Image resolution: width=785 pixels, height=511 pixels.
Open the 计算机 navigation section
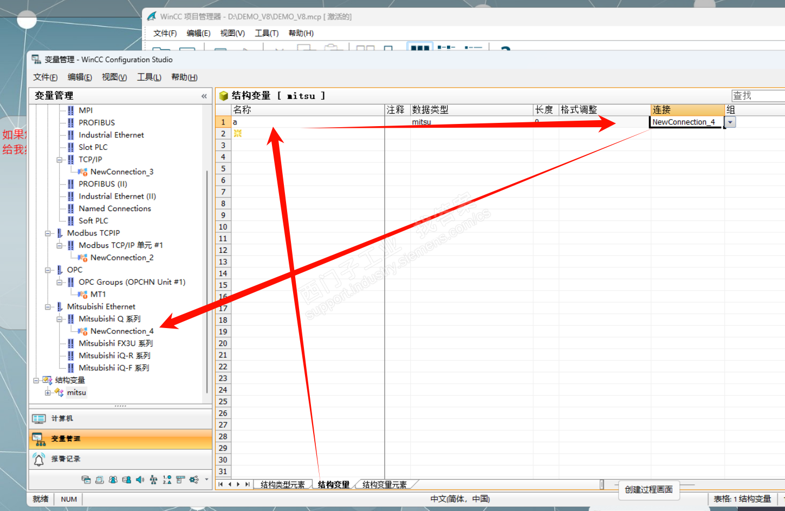[x=120, y=418]
